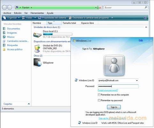Enable Remember me on this computer
Image resolution: width=154 pixels, height=128 pixels.
pyautogui.click(x=99, y=95)
